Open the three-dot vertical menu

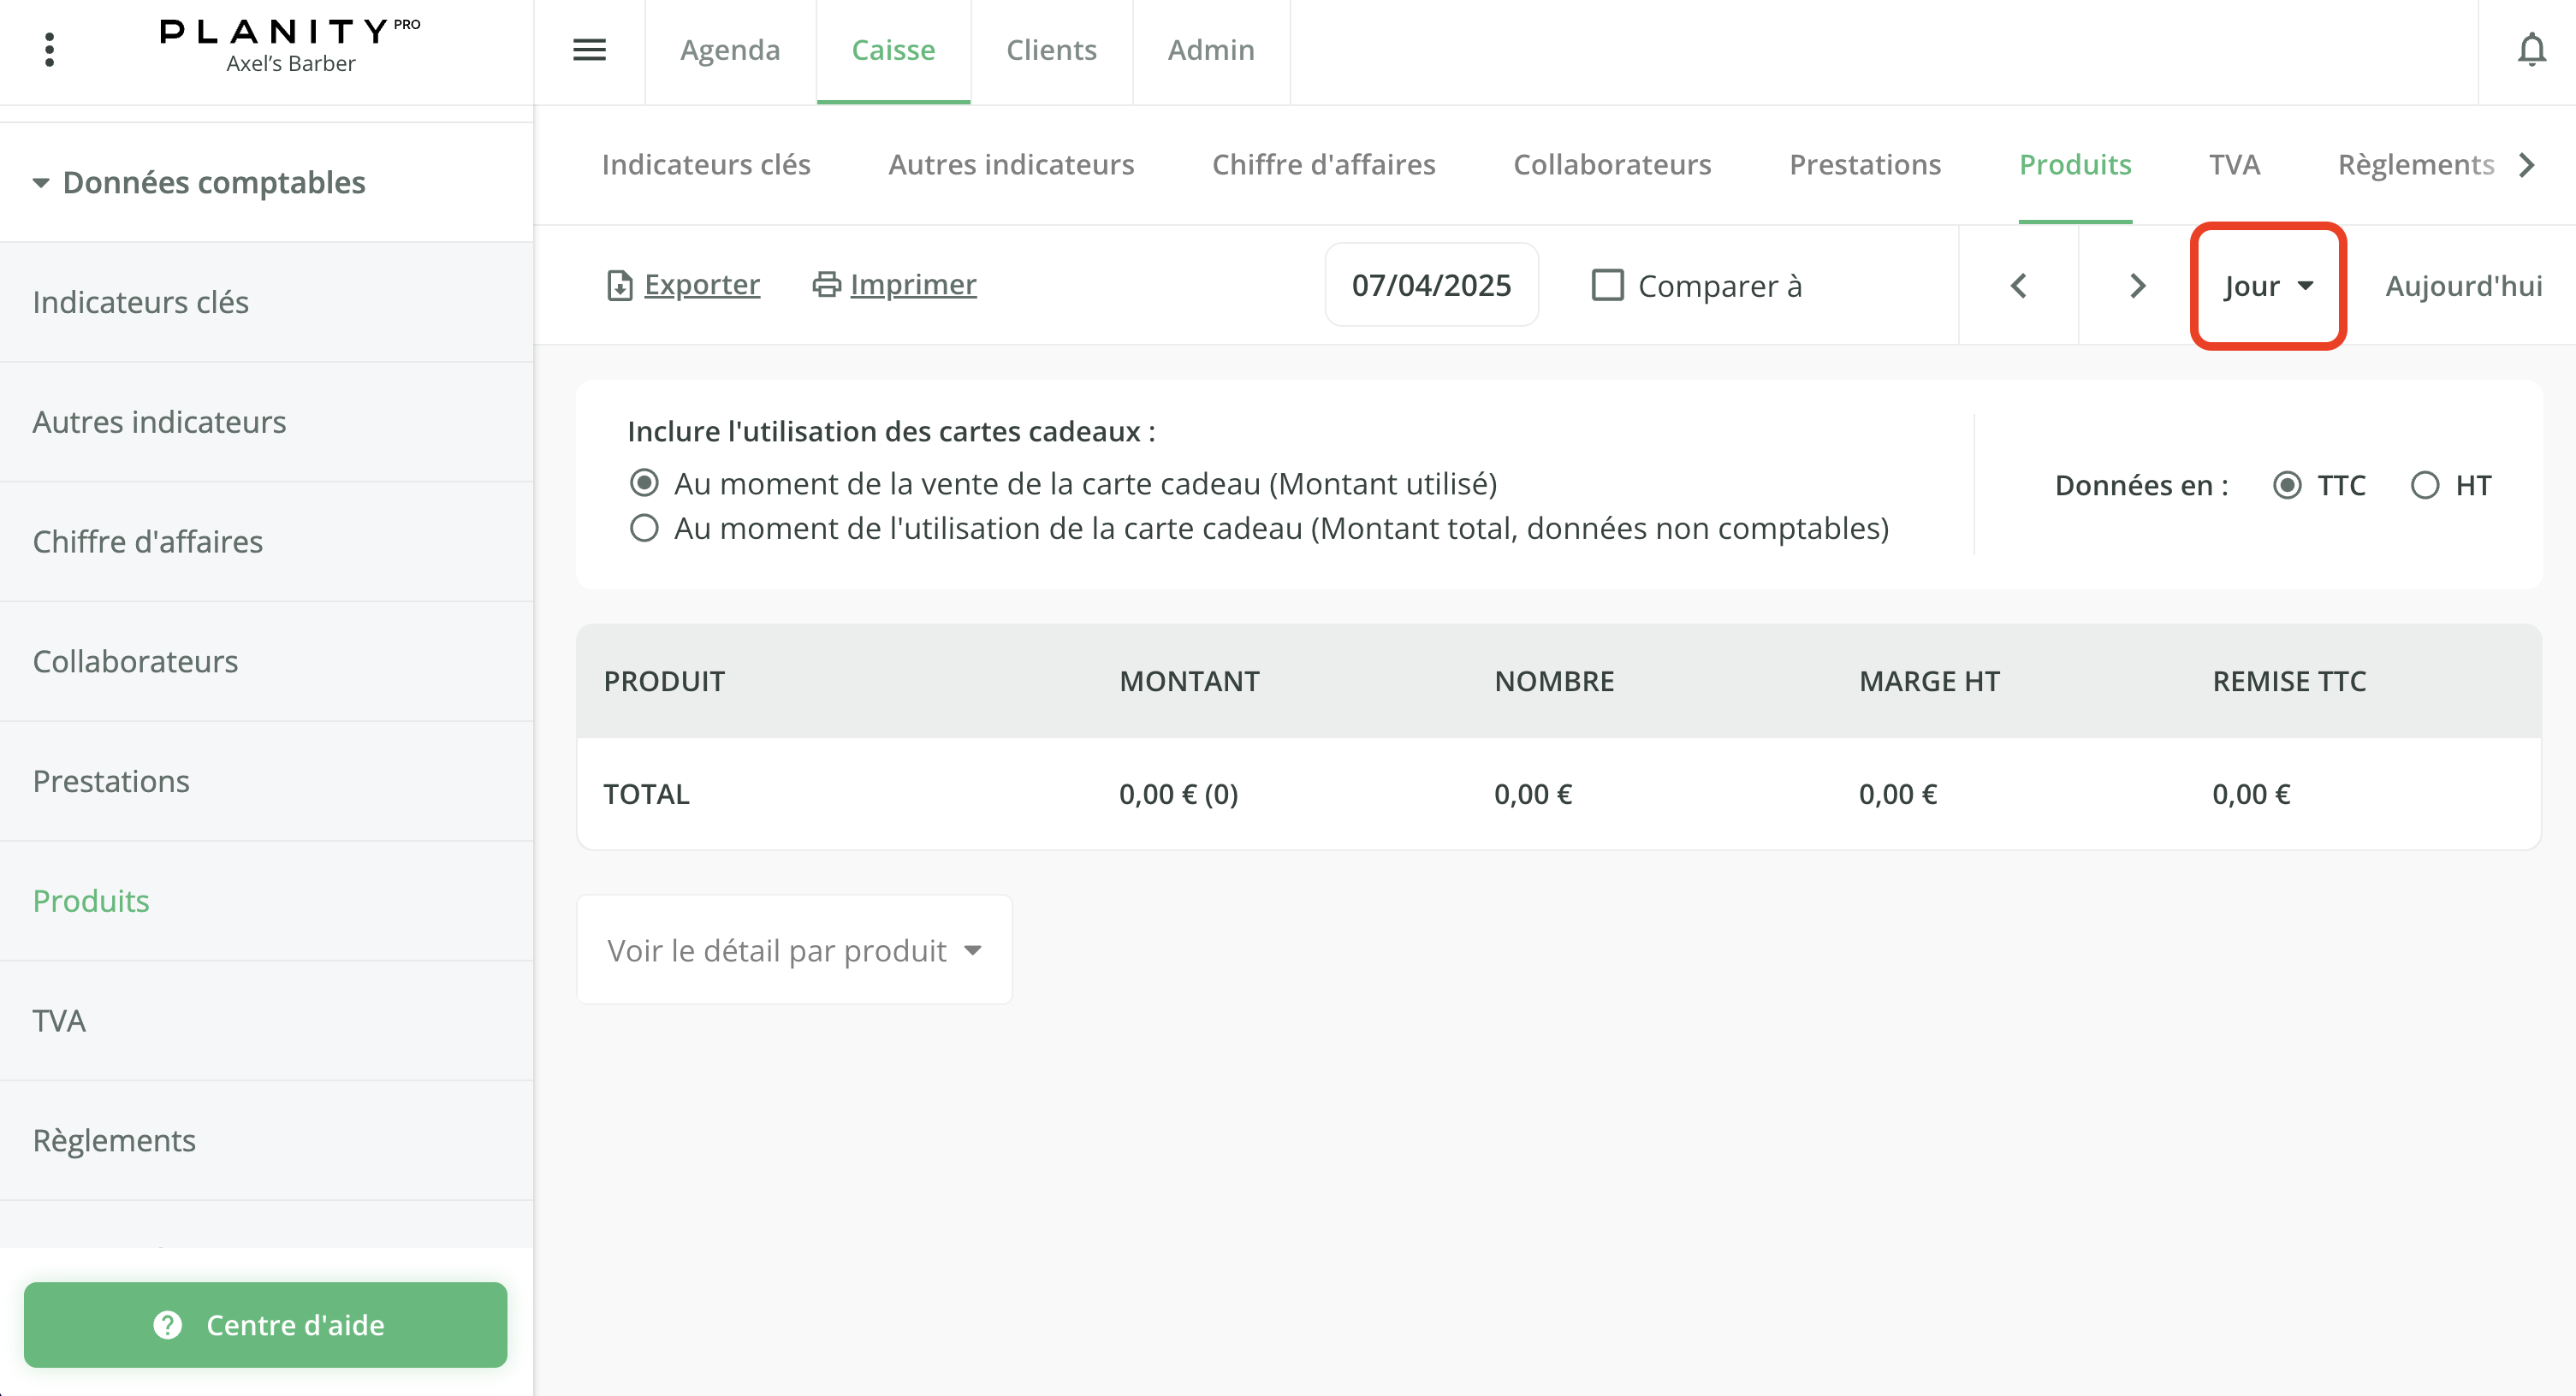(x=49, y=49)
